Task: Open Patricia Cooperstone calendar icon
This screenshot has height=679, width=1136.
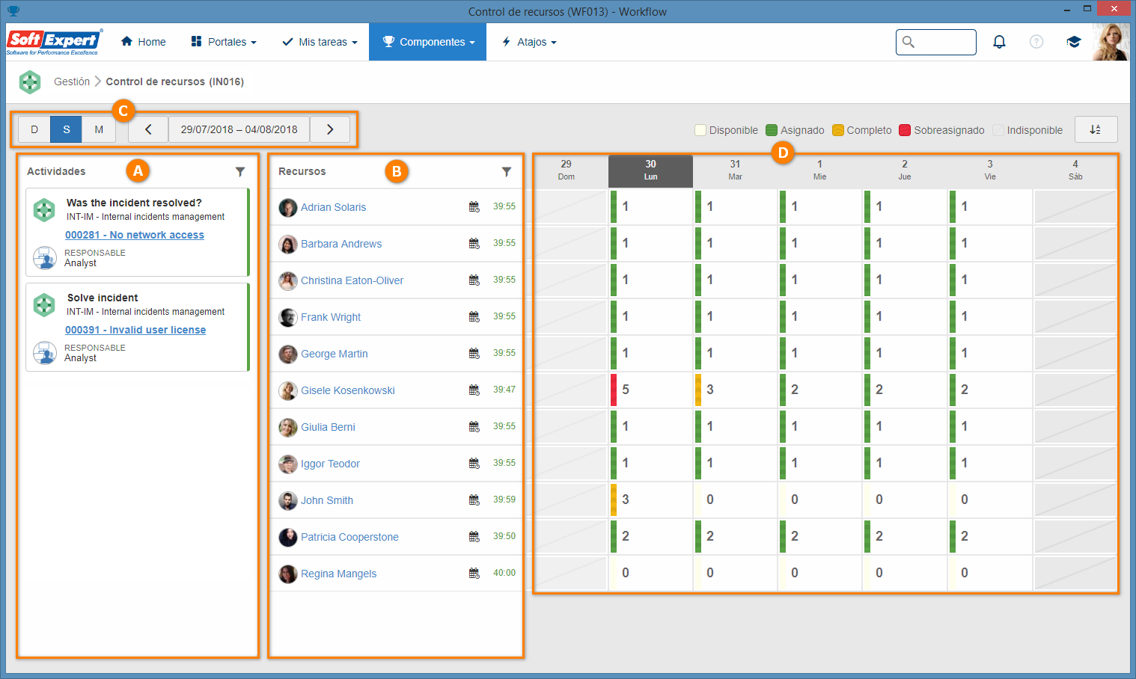Action: (x=474, y=537)
